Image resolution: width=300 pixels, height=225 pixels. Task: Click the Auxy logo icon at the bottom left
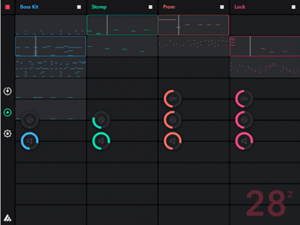7,218
